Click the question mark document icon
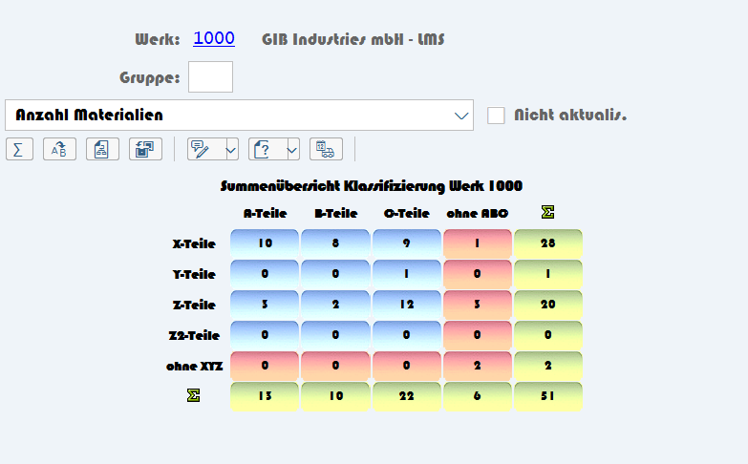This screenshot has width=748, height=464. click(265, 149)
